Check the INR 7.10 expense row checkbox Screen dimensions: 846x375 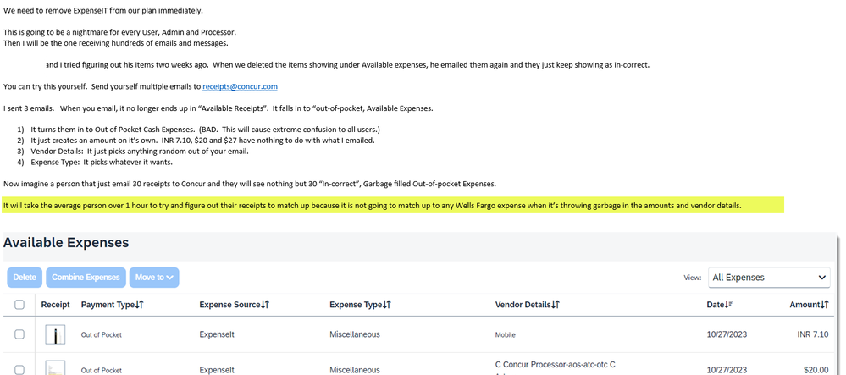pos(19,334)
